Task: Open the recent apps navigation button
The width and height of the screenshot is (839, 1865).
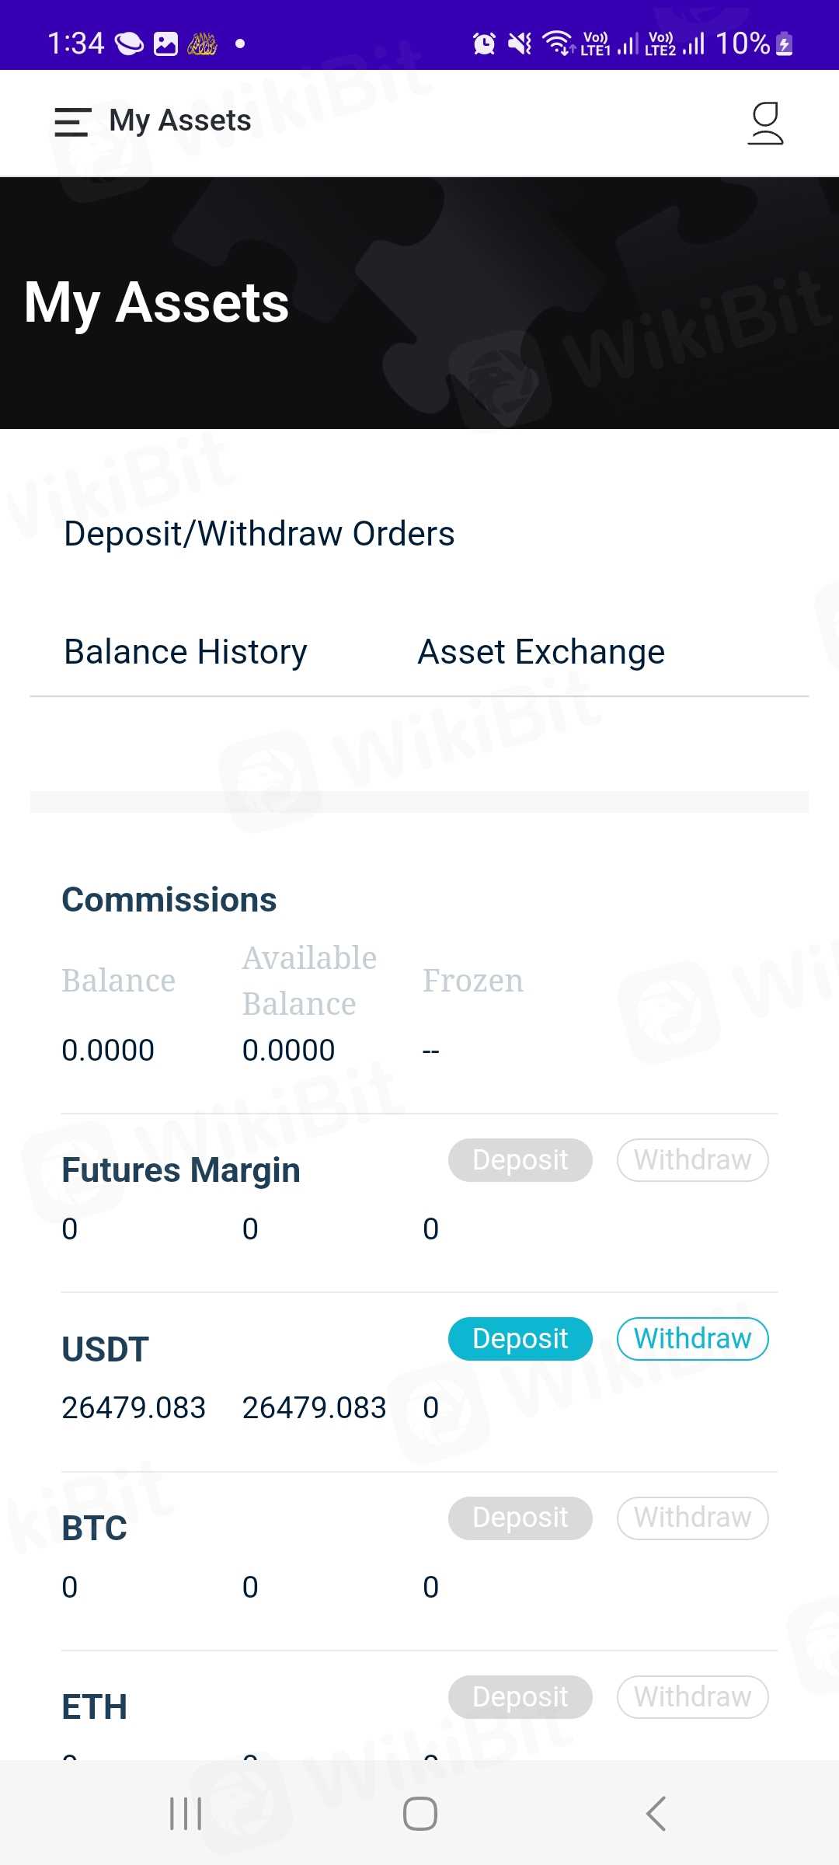Action: pos(186,1814)
